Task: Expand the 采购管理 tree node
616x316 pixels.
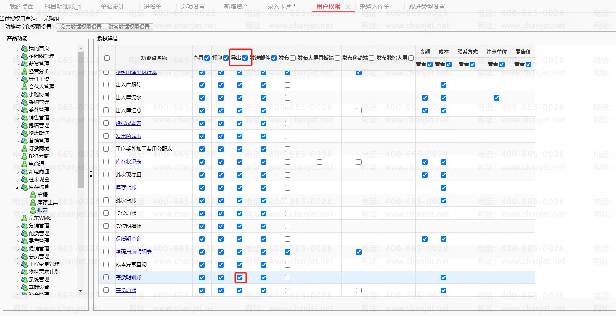Action: pos(18,102)
